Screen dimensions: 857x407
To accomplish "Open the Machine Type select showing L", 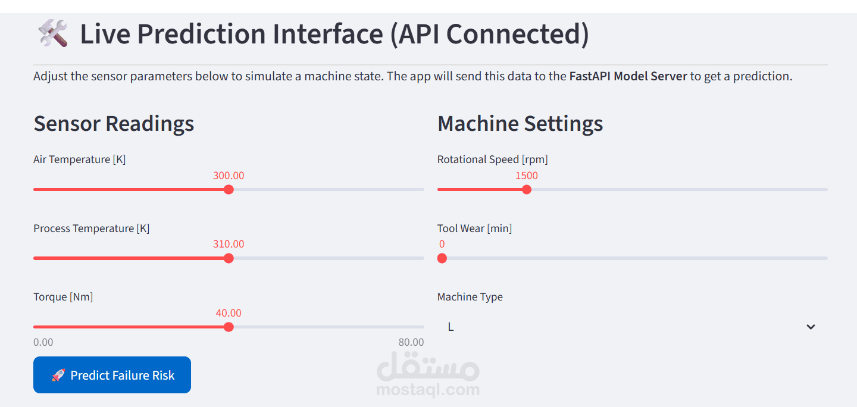I will pyautogui.click(x=625, y=327).
